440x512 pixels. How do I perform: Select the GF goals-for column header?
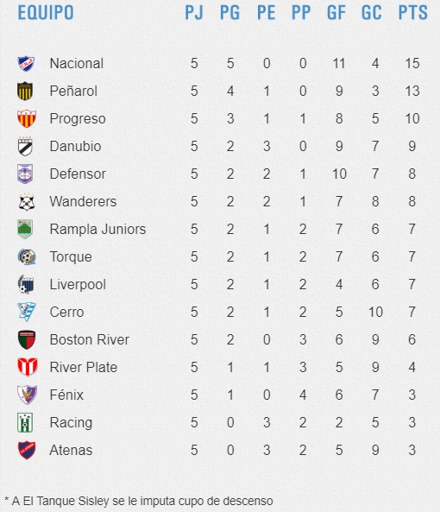coord(336,12)
